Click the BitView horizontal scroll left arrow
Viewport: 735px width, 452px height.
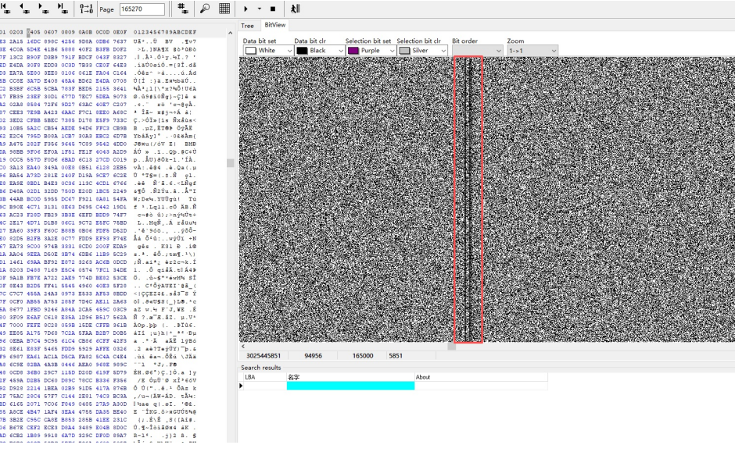[x=243, y=347]
